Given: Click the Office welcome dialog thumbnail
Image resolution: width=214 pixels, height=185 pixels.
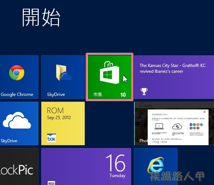Looking at the screenshot, I should tap(178, 127).
